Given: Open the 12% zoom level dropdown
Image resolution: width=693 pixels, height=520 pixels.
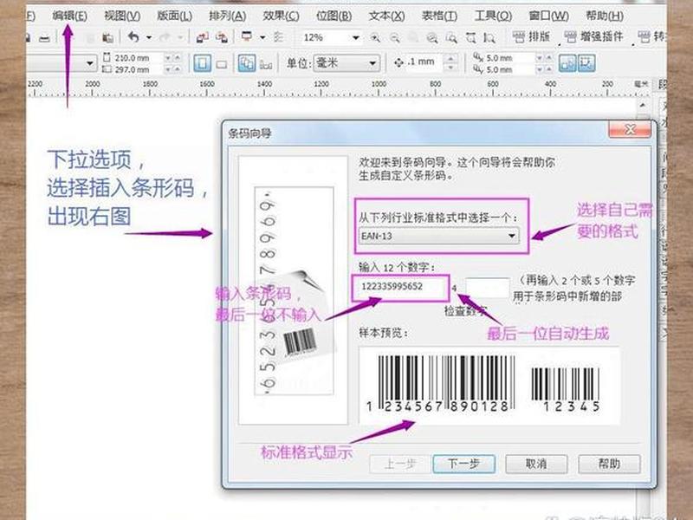Looking at the screenshot, I should tap(356, 38).
